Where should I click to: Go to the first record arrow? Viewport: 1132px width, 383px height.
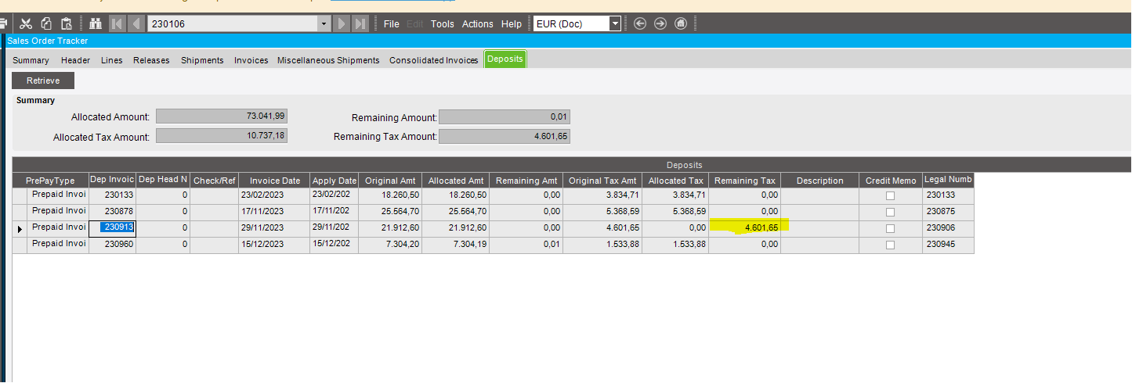[117, 23]
